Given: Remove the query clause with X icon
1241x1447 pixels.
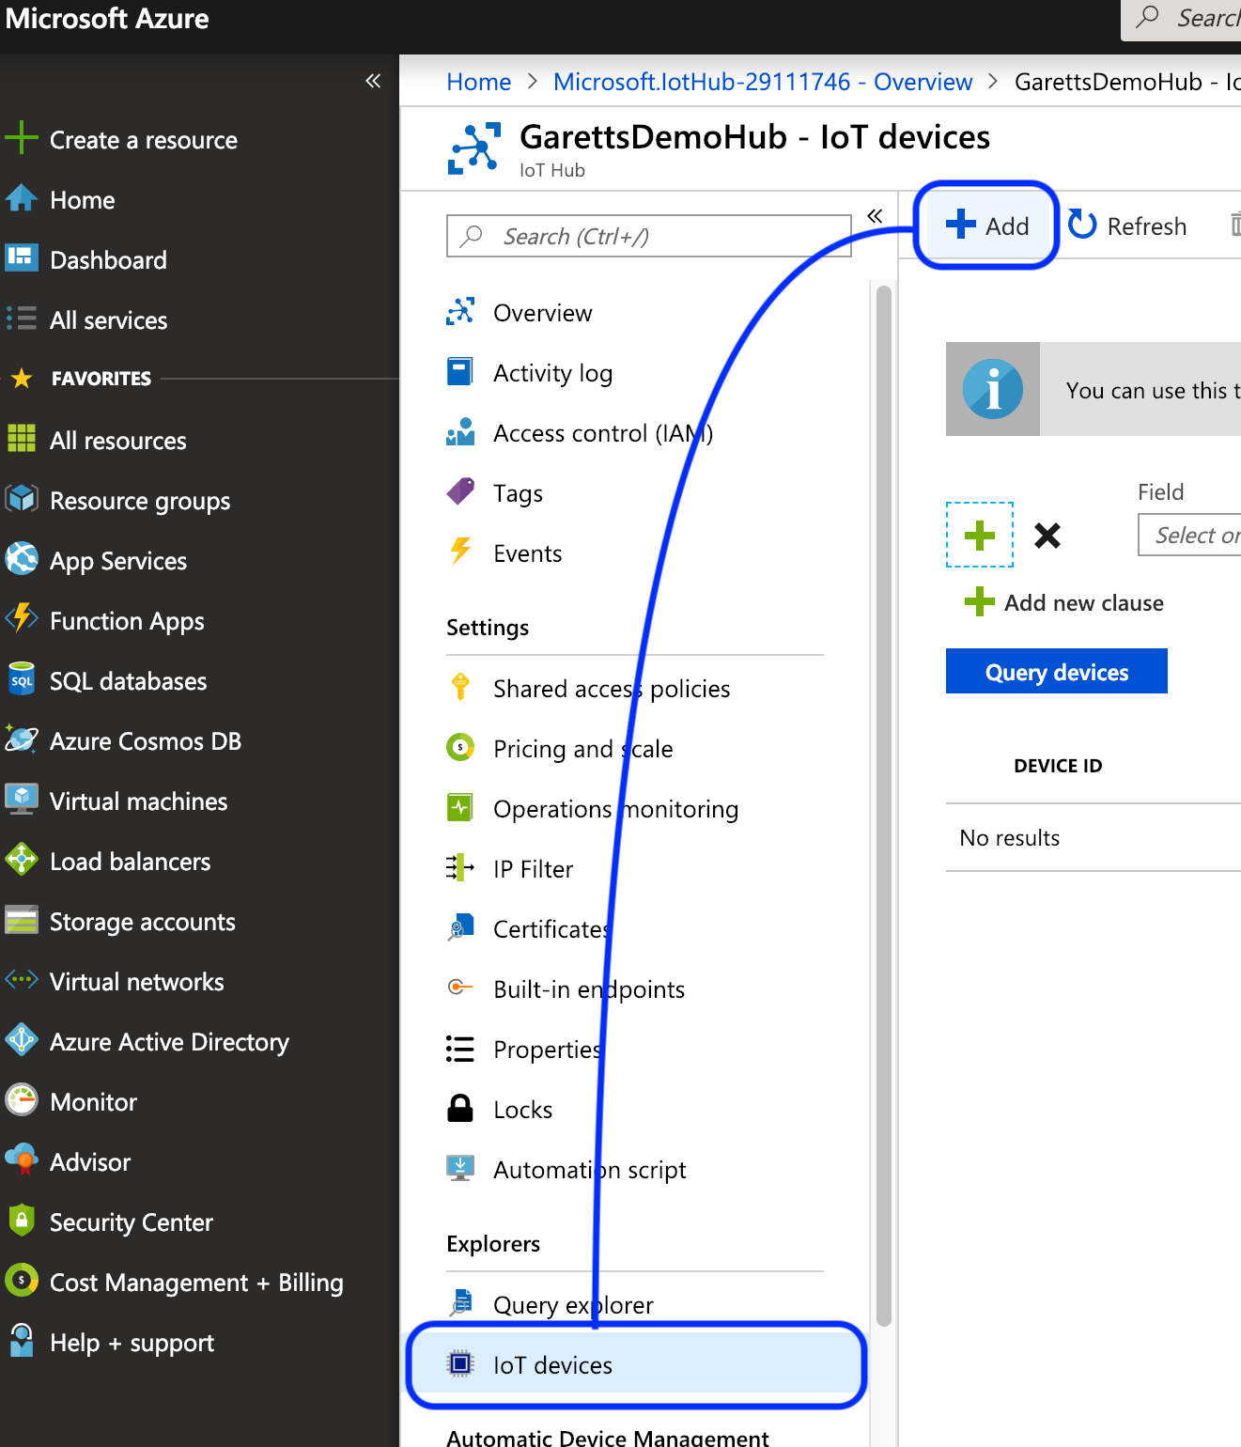Looking at the screenshot, I should (x=1047, y=536).
